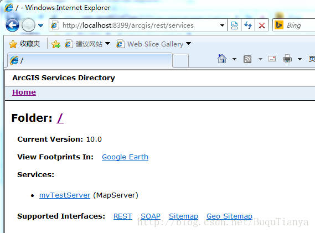Open the REST interface link

tap(123, 216)
